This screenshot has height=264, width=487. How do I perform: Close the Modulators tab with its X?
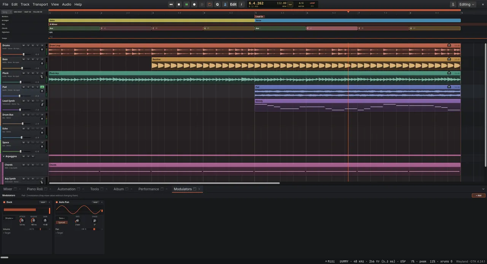point(199,189)
